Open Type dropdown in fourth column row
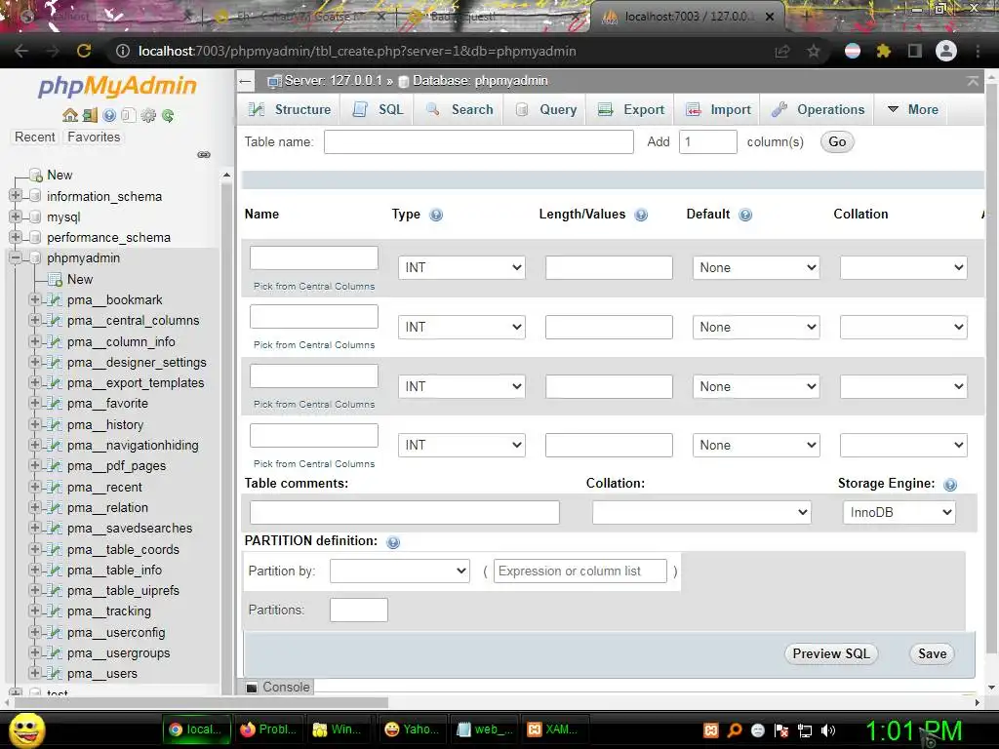Viewport: 999px width, 749px height. pyautogui.click(x=461, y=445)
